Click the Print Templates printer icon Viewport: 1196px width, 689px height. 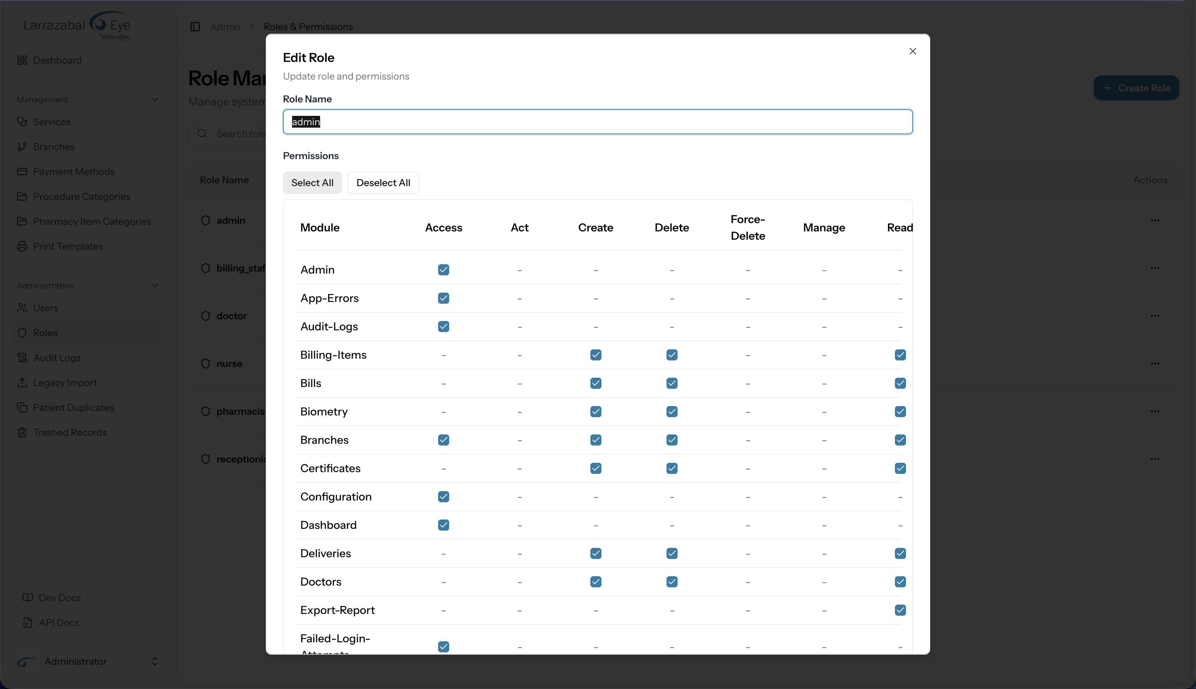pos(22,246)
